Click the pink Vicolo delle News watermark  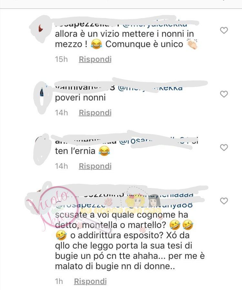tap(55, 209)
